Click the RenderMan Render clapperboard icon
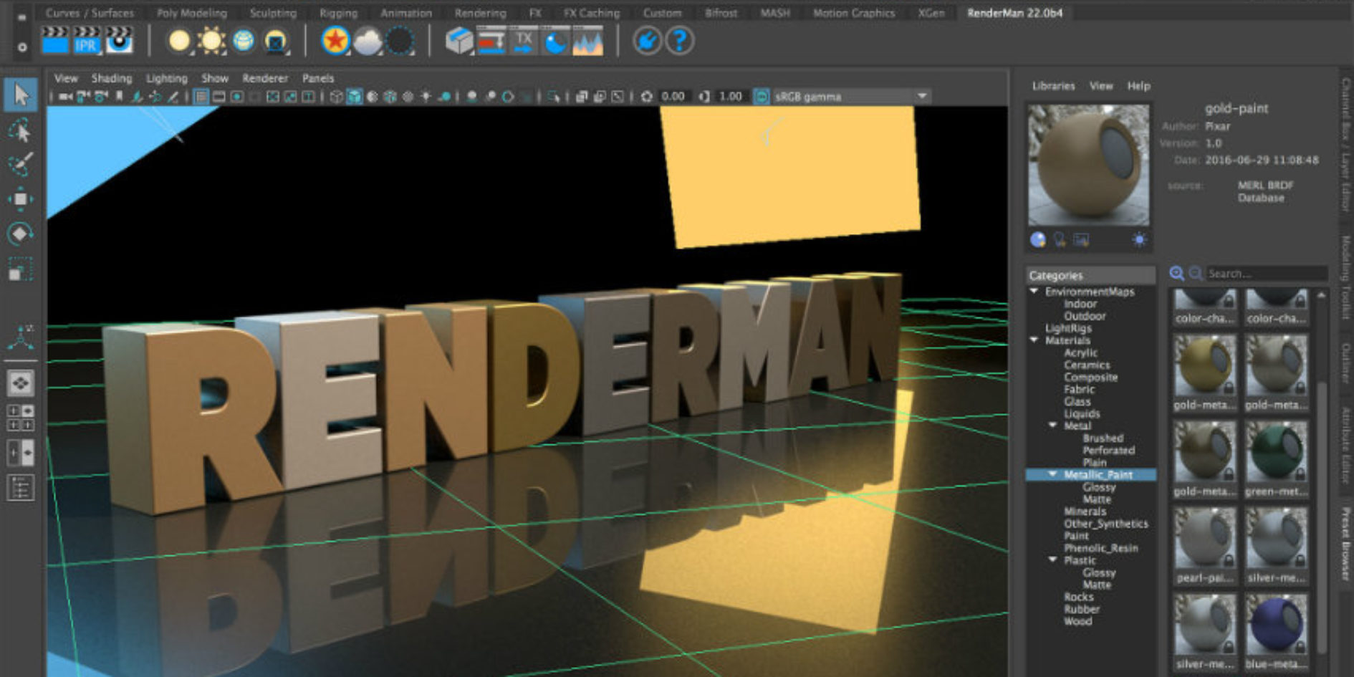 [55, 40]
